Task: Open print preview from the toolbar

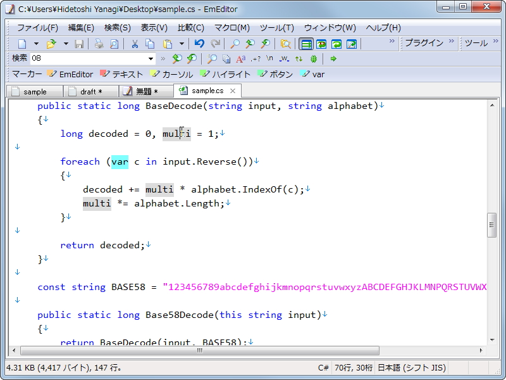Action: [114, 44]
